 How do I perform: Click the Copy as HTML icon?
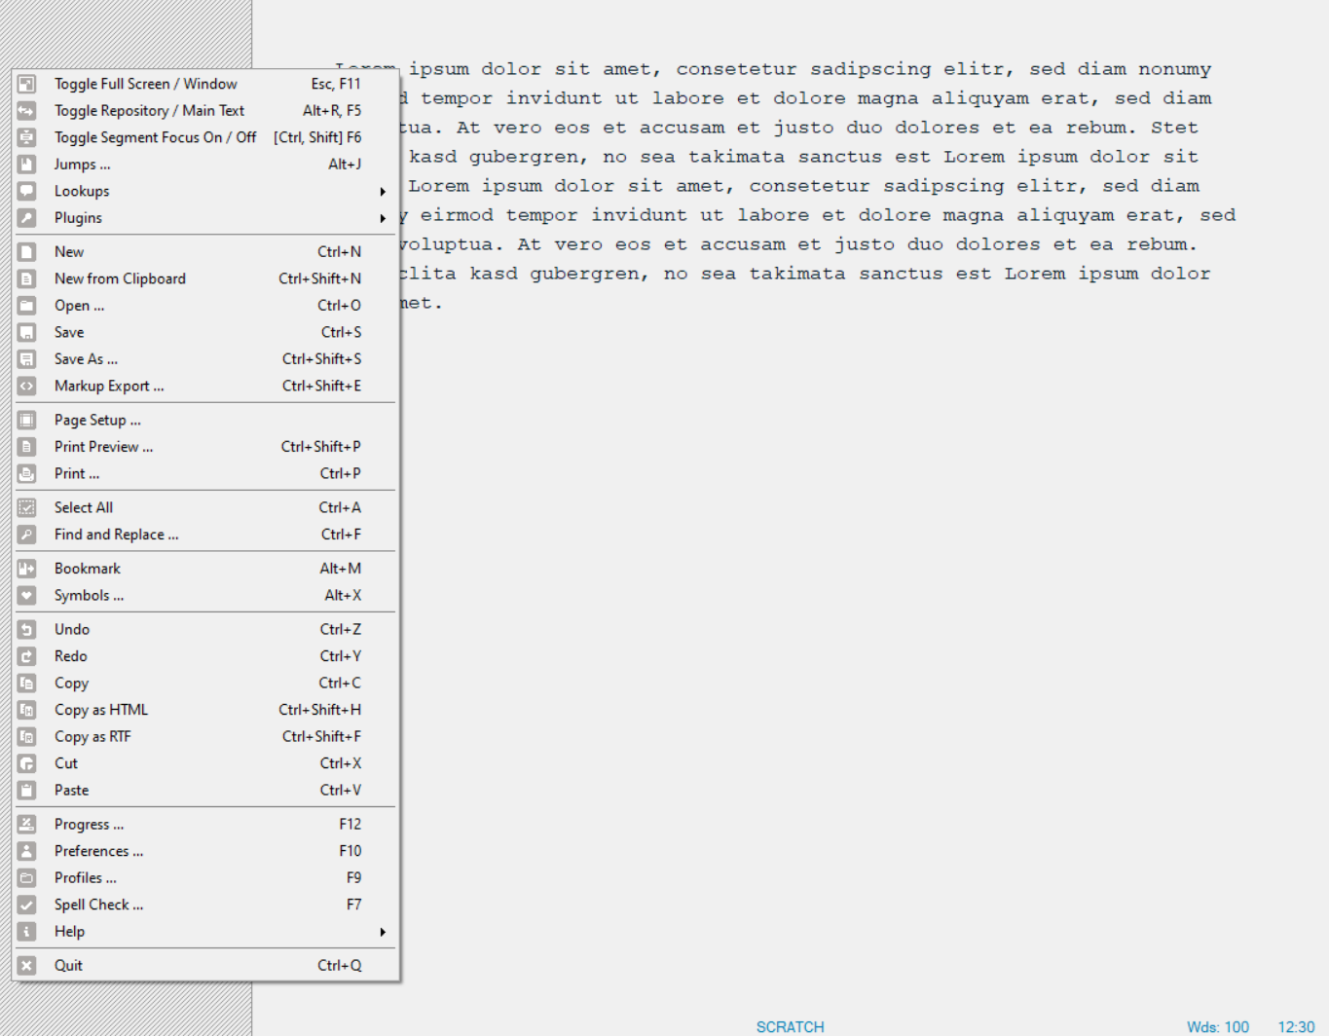27,710
